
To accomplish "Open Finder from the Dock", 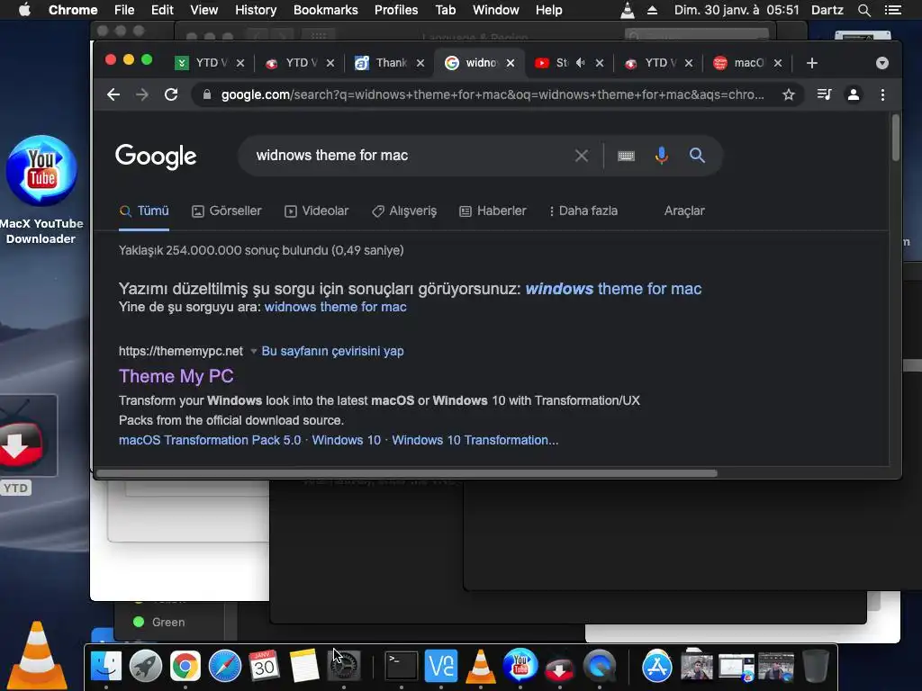I will (x=106, y=667).
